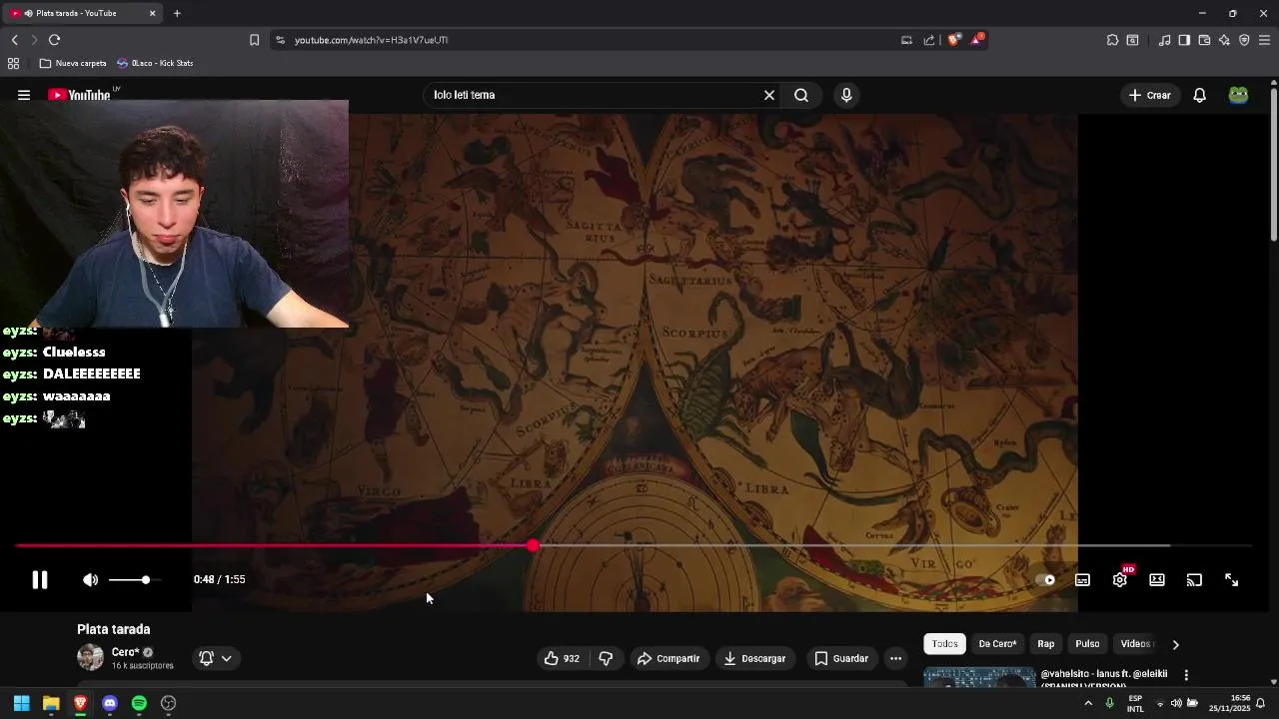Open the Cero* channel name link
The width and height of the screenshot is (1279, 719).
pos(125,652)
